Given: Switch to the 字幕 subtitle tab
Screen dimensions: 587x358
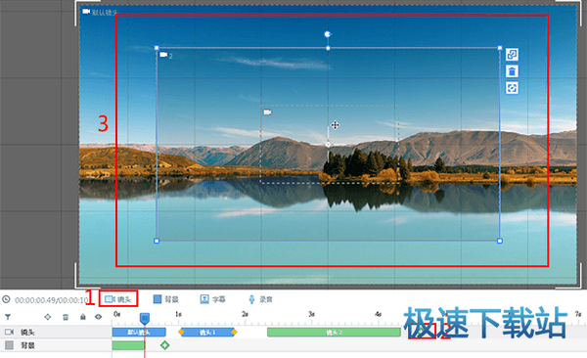Looking at the screenshot, I should (212, 299).
